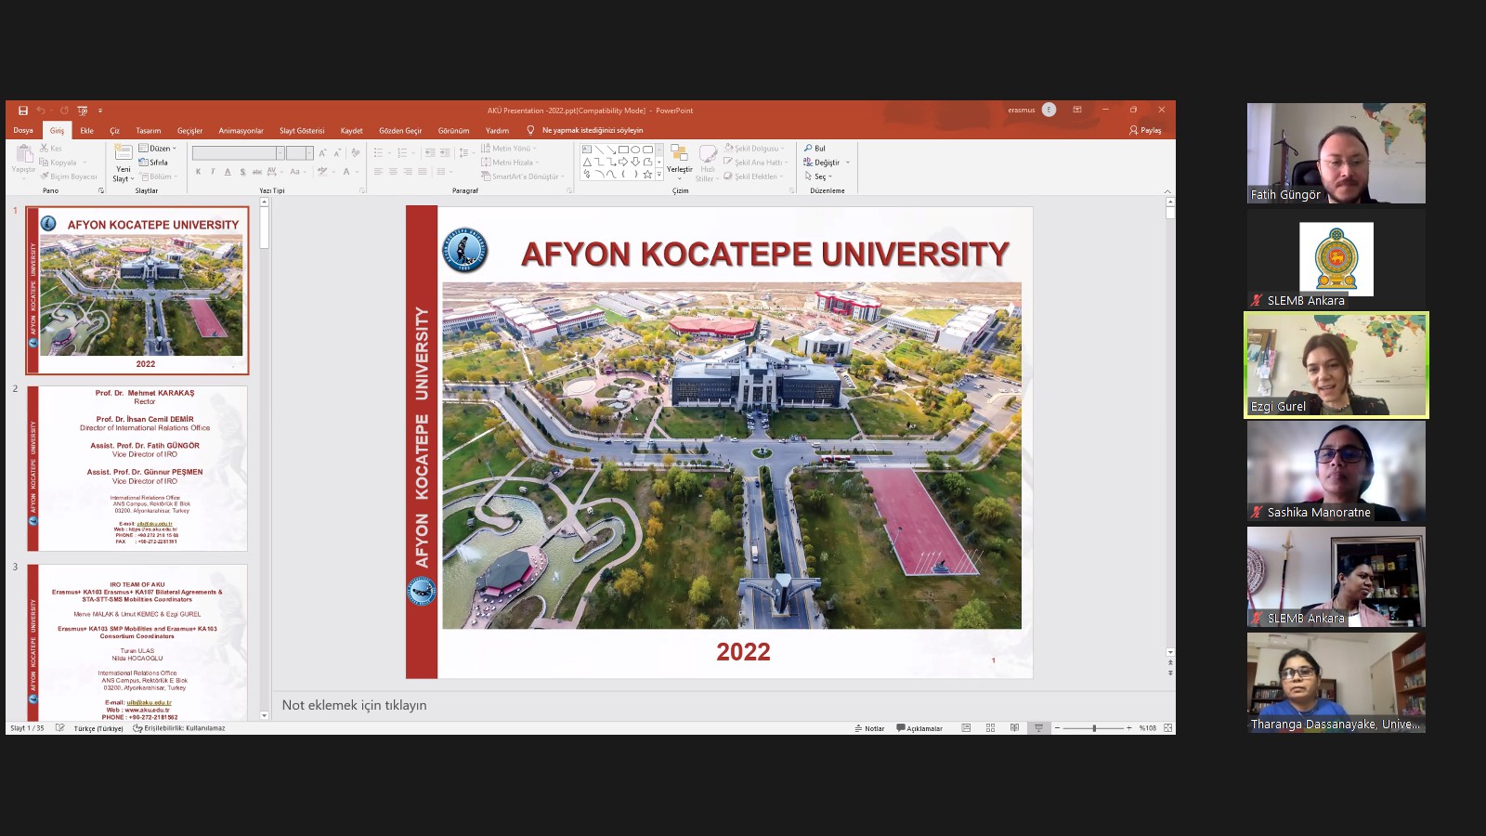Viewport: 1486px width, 836px height.
Task: Click the zoom in plus button
Action: click(1129, 728)
